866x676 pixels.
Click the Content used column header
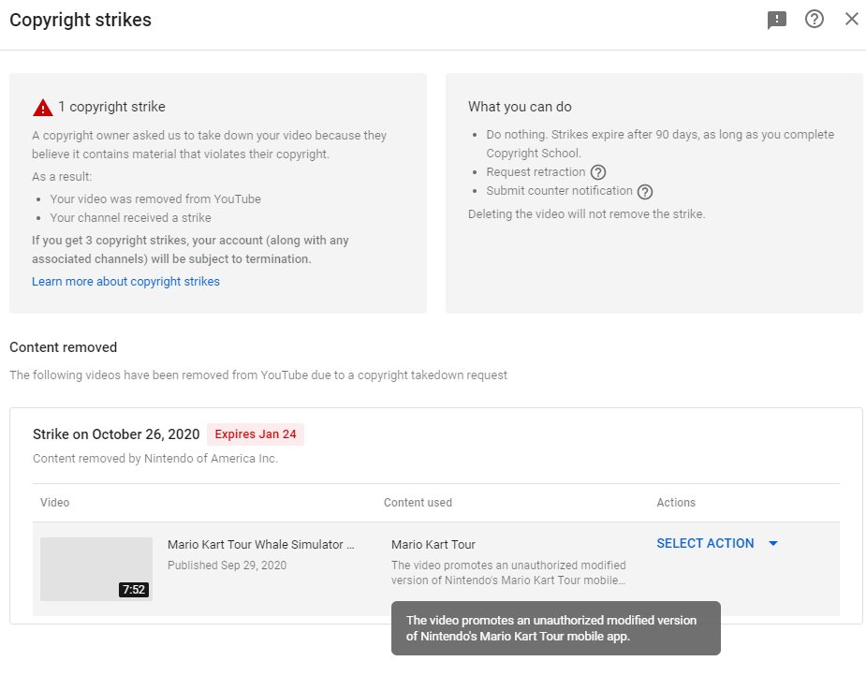click(418, 503)
